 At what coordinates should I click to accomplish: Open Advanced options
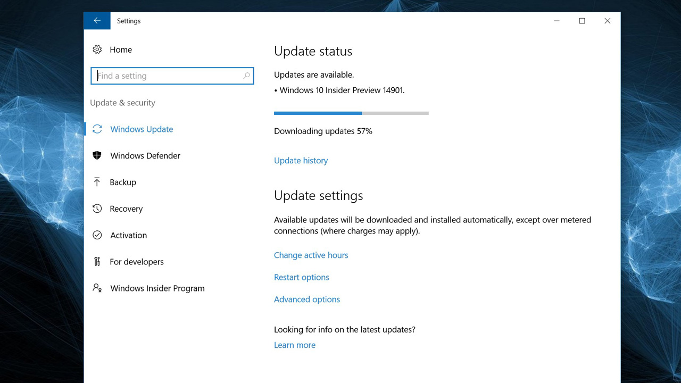[x=307, y=299]
